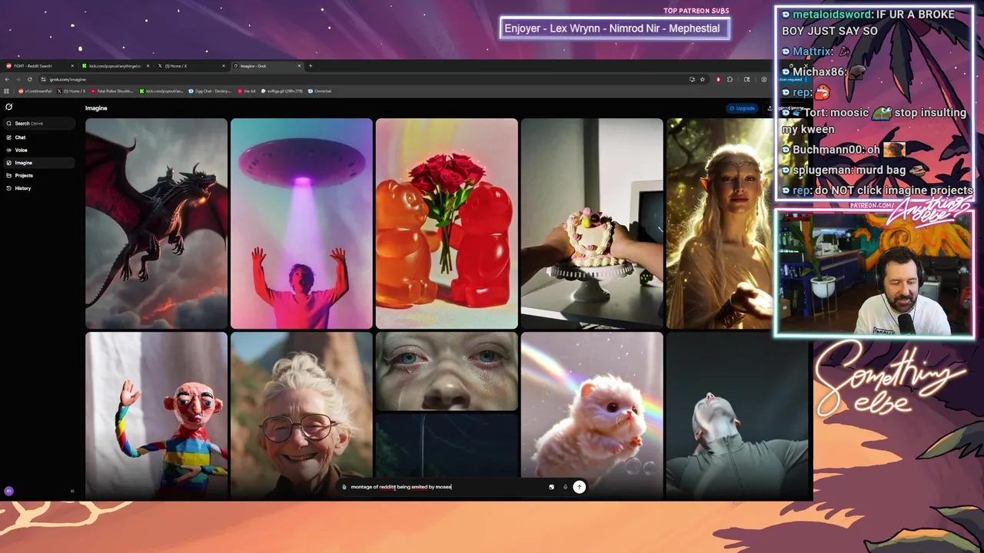This screenshot has width=984, height=553.
Task: Click the image mode icon in prompt bar
Action: [x=551, y=487]
